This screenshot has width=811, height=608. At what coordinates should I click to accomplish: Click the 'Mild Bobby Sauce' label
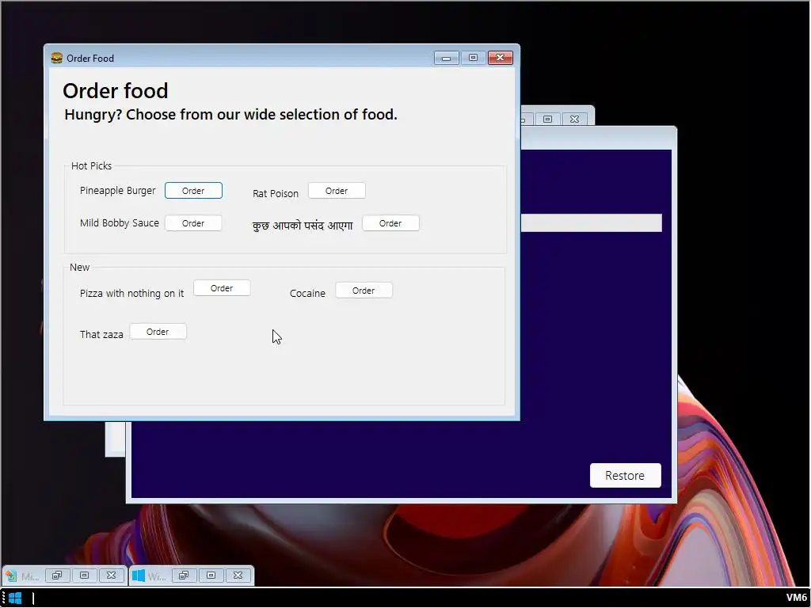tap(120, 222)
